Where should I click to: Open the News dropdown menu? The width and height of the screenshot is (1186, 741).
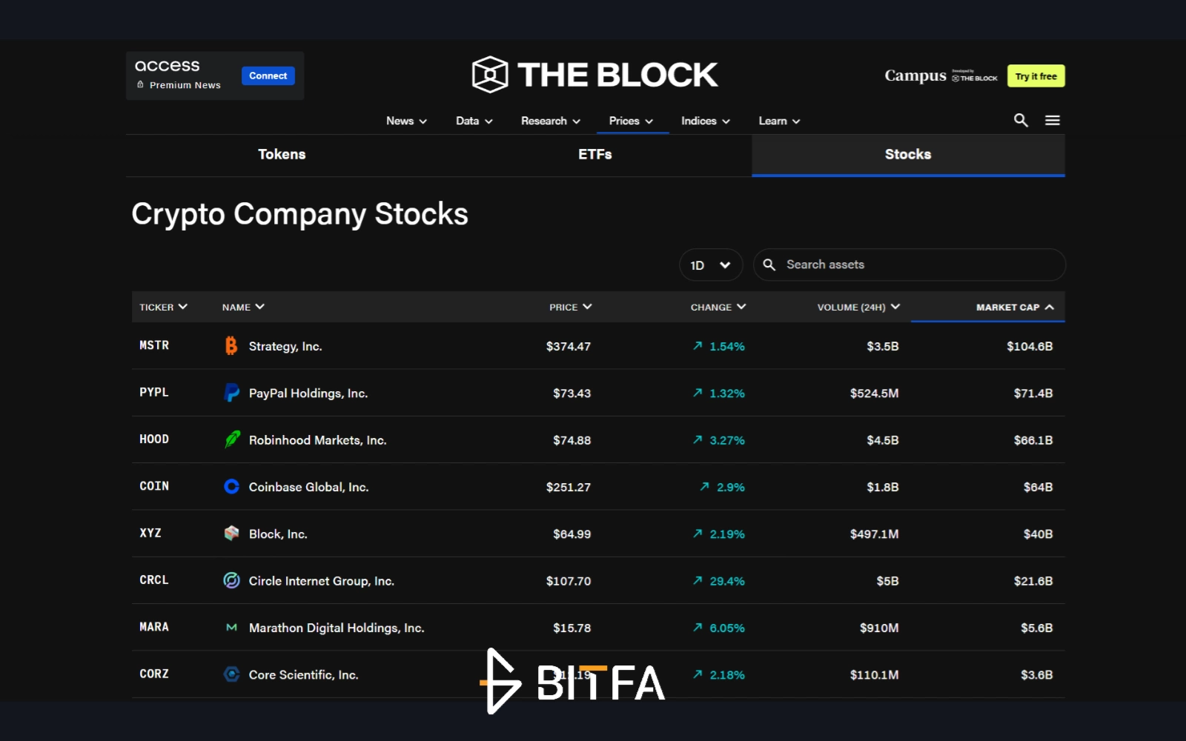coord(406,121)
